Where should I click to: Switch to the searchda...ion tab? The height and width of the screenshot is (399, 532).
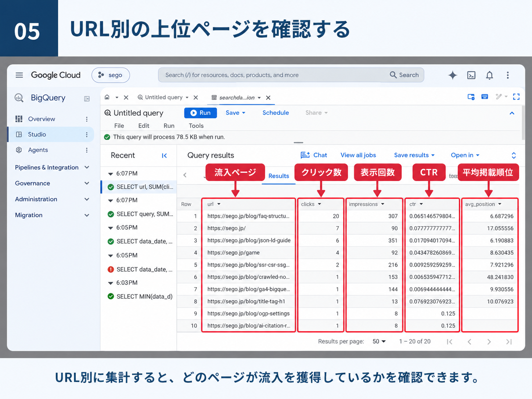point(237,98)
